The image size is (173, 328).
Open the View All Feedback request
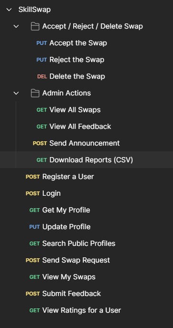tap(86, 127)
